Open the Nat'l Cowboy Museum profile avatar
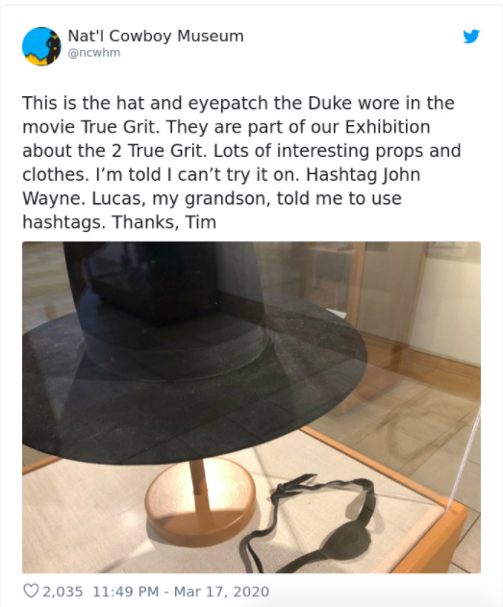 [x=41, y=46]
